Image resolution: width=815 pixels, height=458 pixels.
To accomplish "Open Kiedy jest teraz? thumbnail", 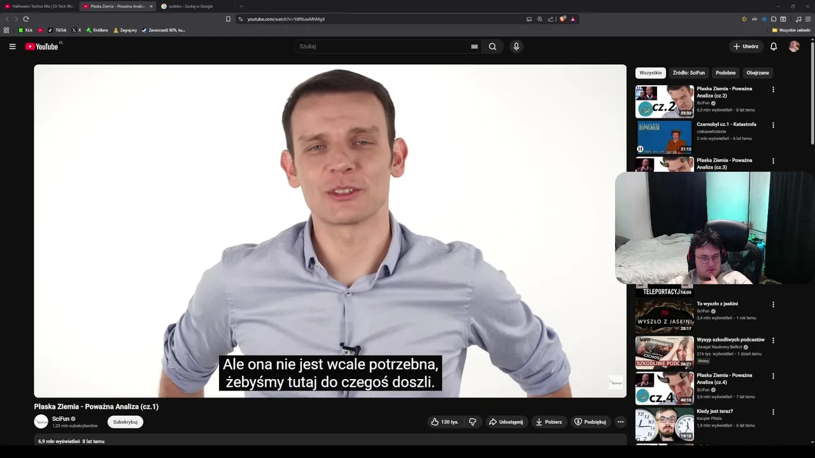I will [664, 424].
